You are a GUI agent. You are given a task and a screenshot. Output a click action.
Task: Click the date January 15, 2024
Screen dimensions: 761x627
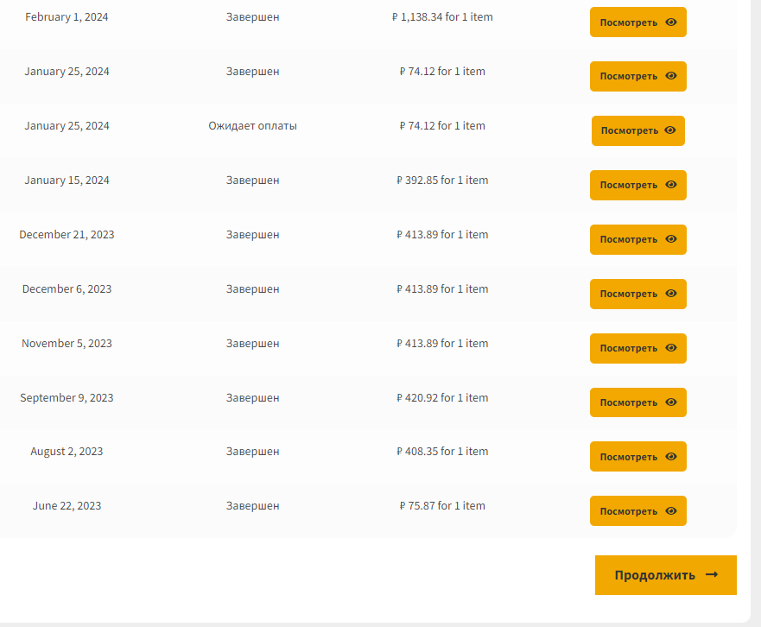[67, 180]
